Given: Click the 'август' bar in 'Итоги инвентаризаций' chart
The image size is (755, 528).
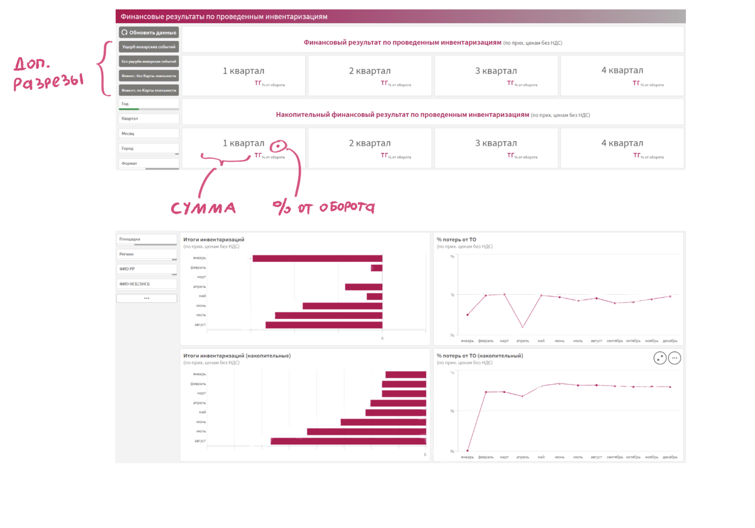Looking at the screenshot, I should (324, 325).
